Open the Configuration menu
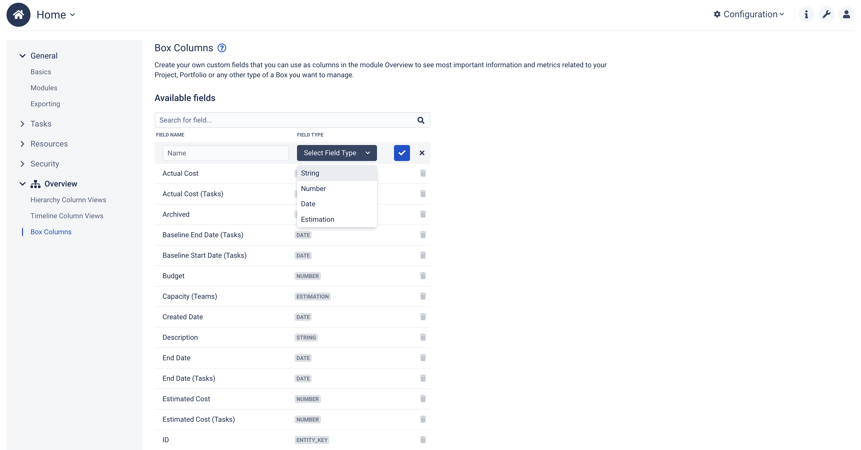 point(749,14)
